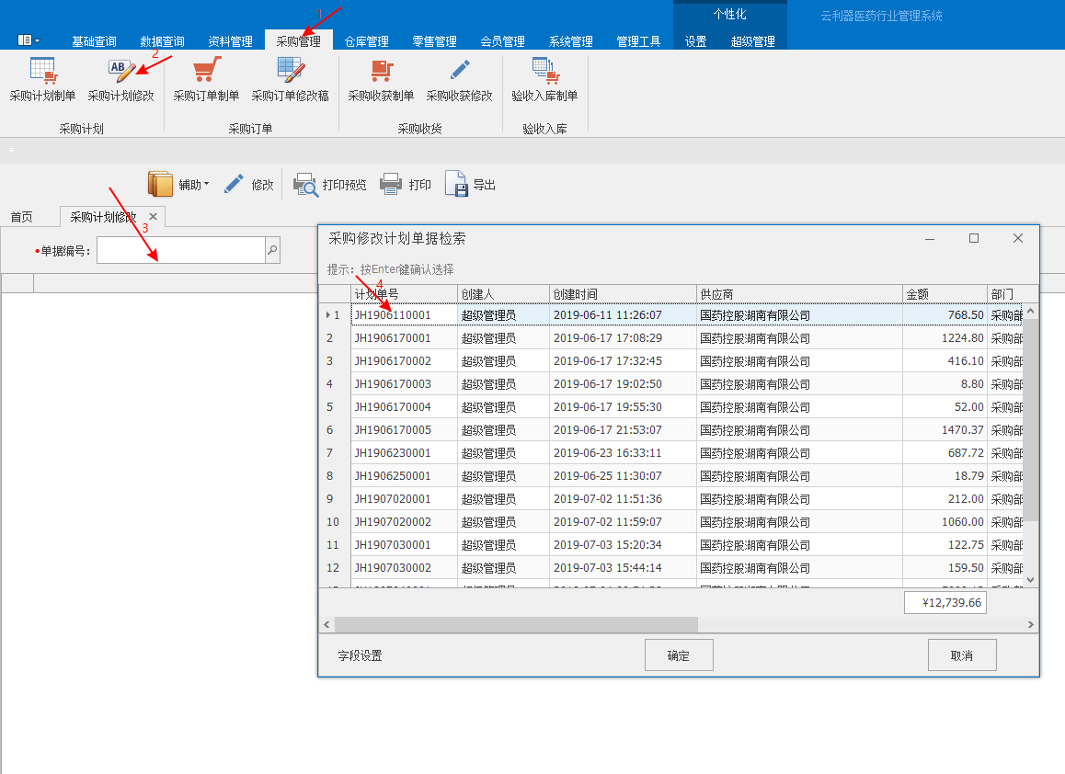Click the search button beside 单据编号 field

pos(271,250)
